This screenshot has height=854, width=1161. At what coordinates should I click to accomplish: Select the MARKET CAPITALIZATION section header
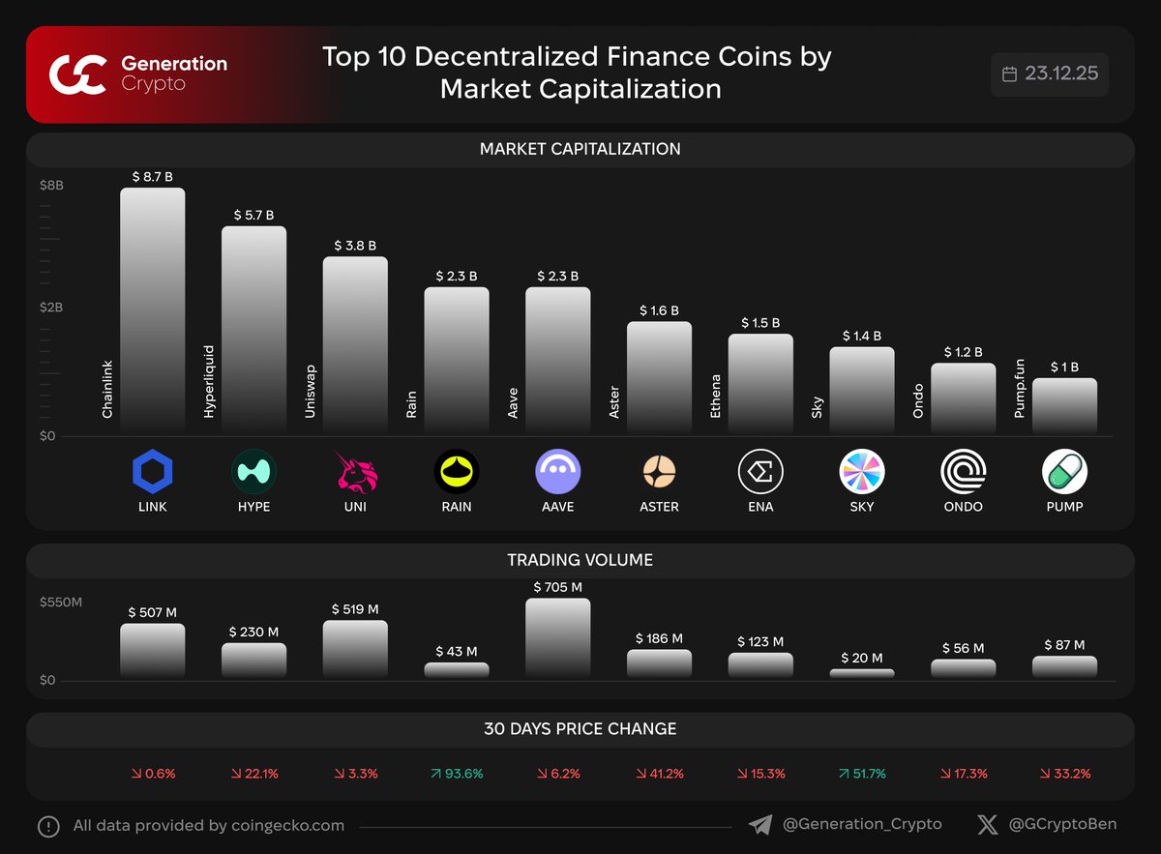point(580,149)
